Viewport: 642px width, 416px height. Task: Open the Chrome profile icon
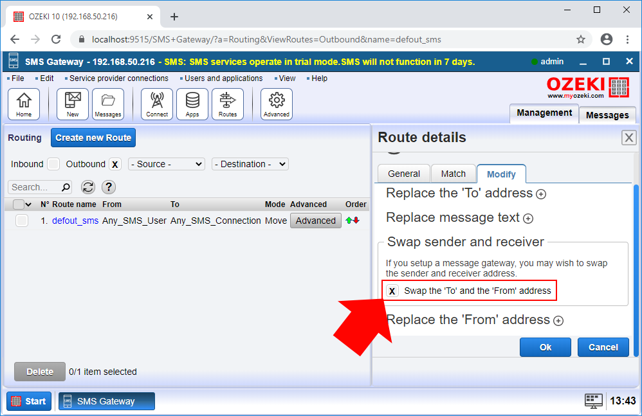607,39
